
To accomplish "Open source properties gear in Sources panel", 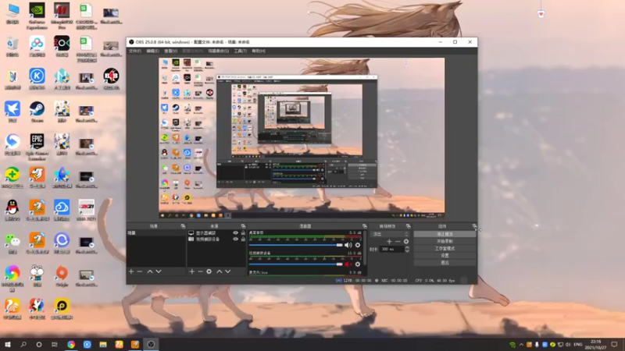I will click(209, 271).
